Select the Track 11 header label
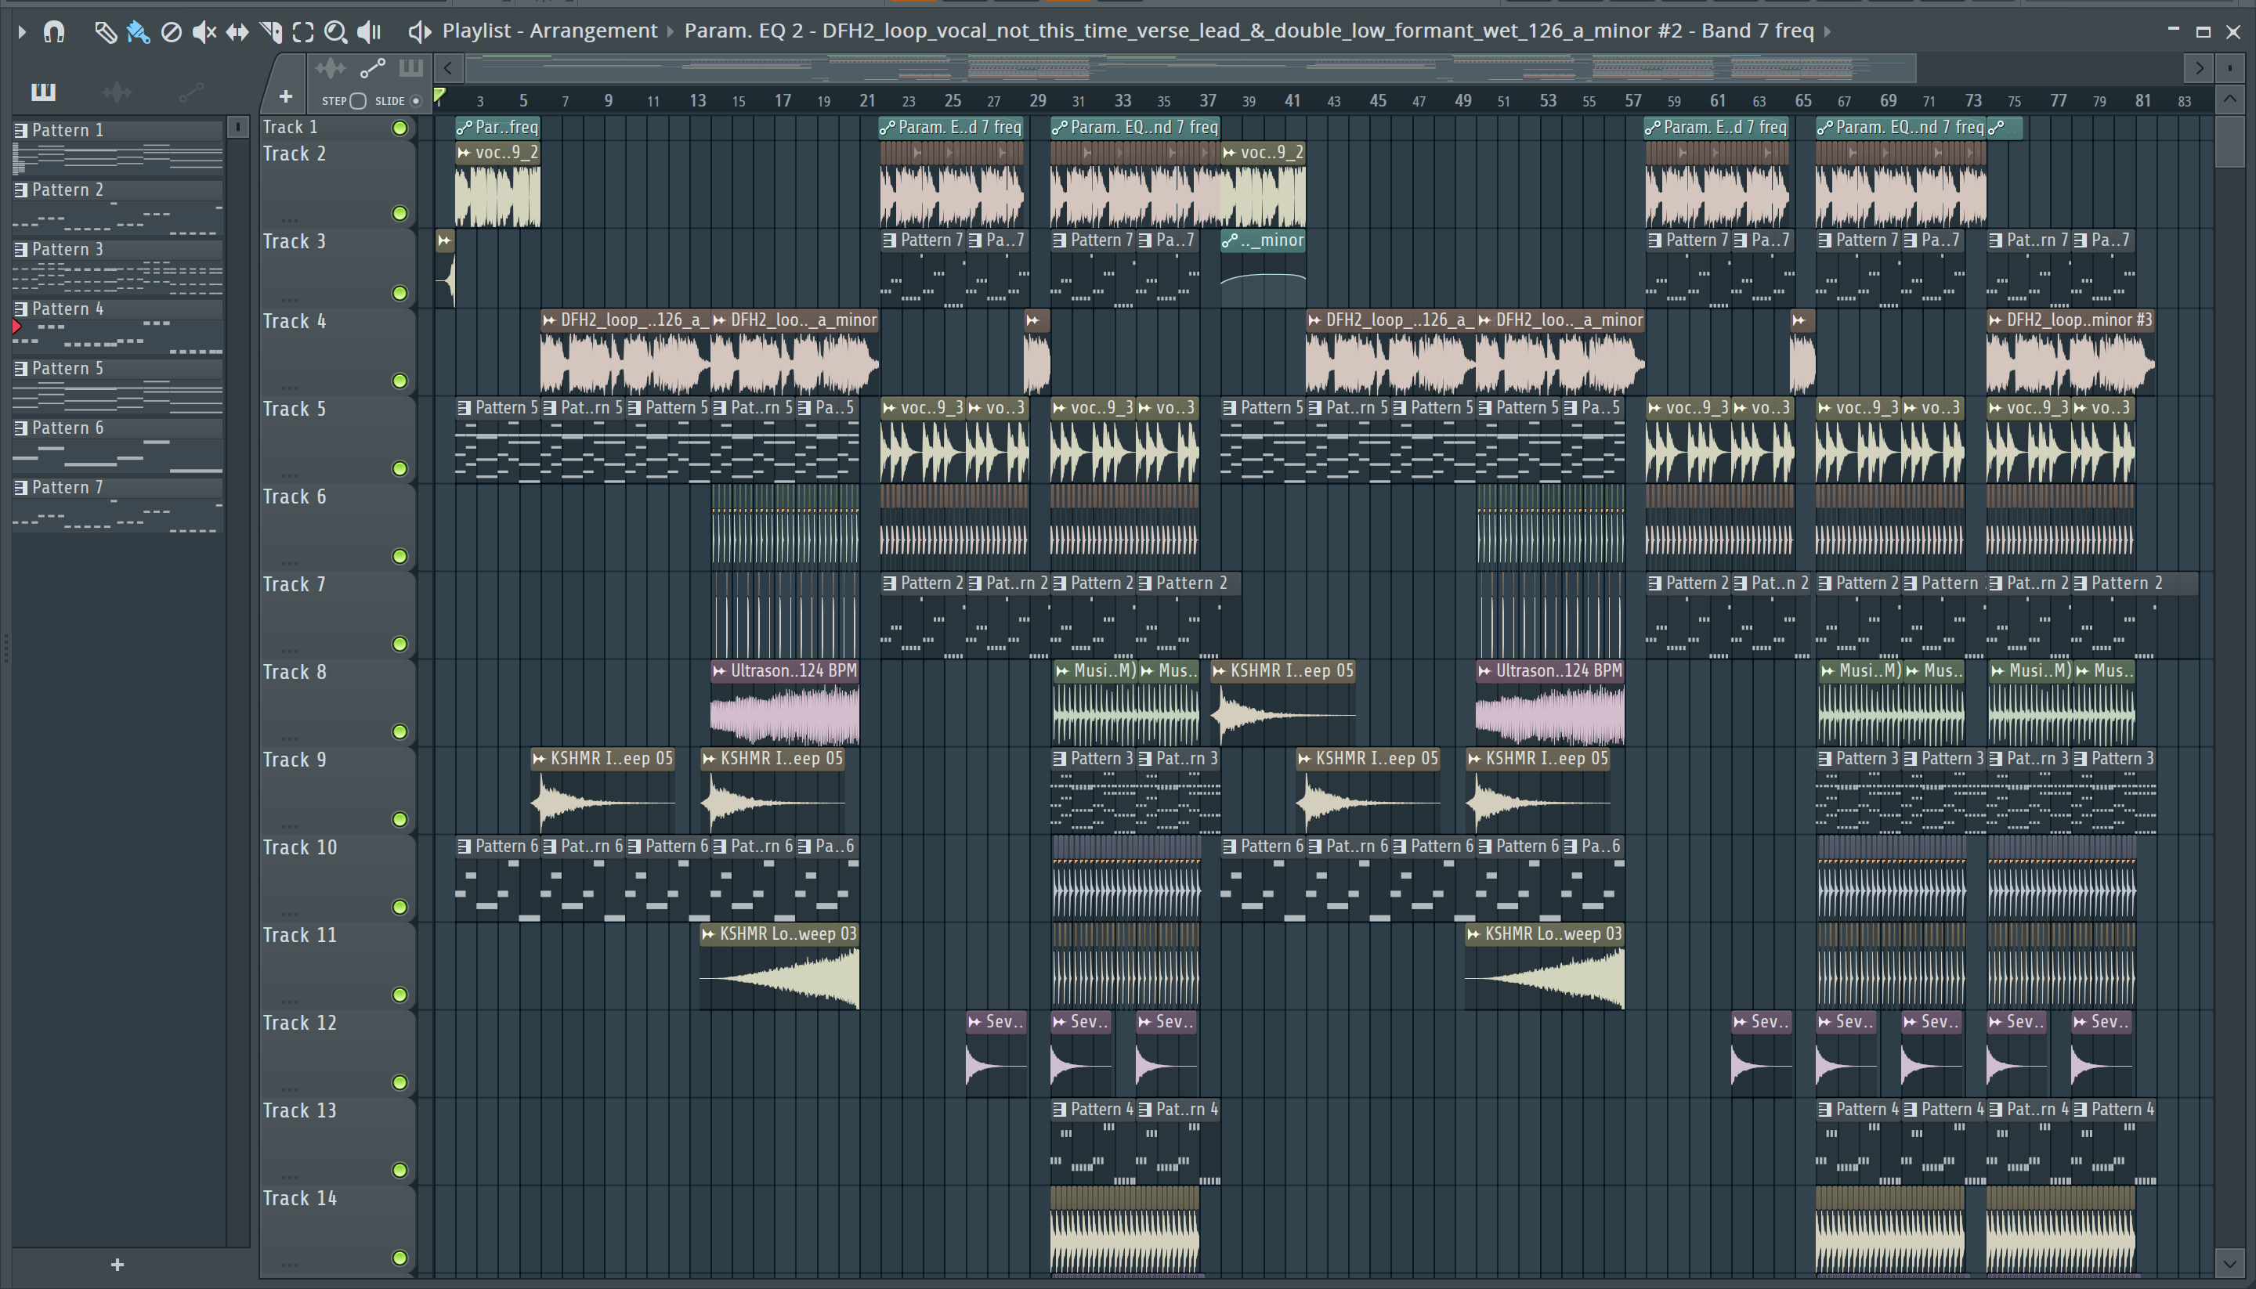The width and height of the screenshot is (2256, 1289). coord(300,935)
